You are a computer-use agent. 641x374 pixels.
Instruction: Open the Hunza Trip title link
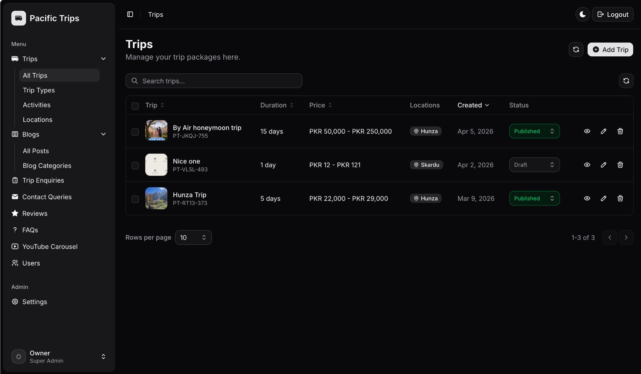[190, 195]
